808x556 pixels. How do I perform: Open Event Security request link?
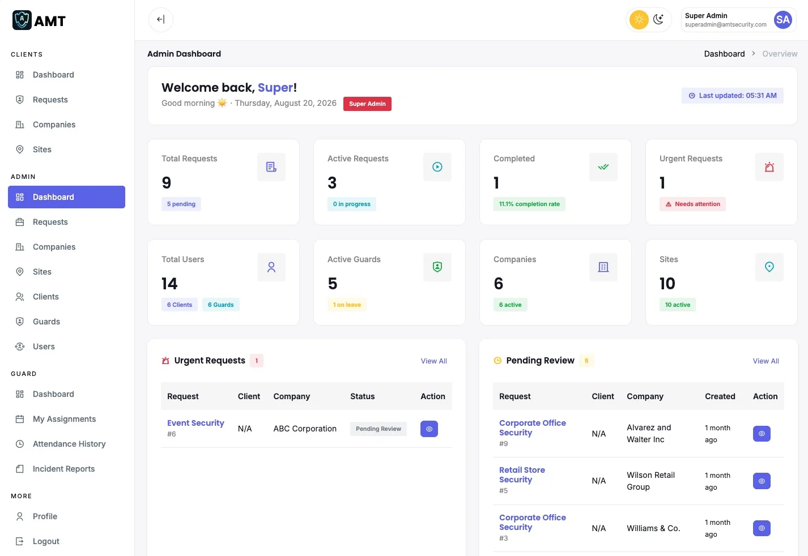(195, 423)
